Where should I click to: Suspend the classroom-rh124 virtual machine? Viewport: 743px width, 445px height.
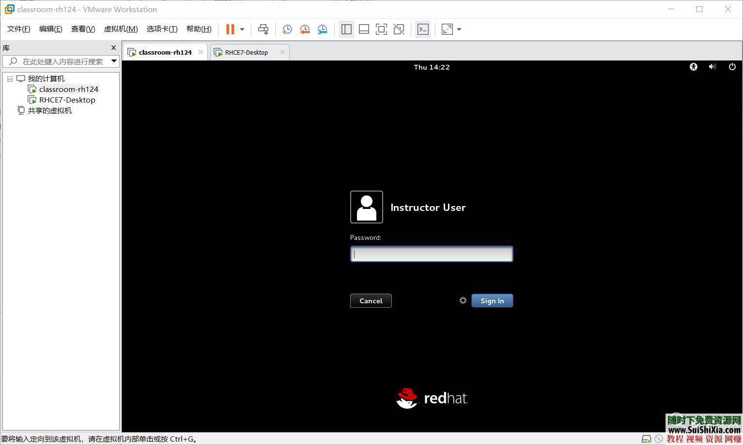point(229,29)
